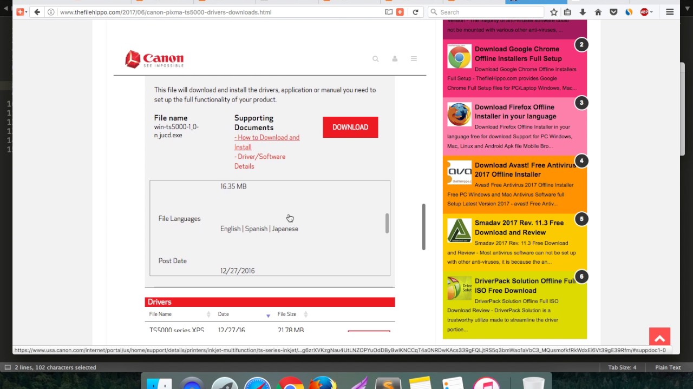Open Sublime Text icon in the dock

click(388, 383)
